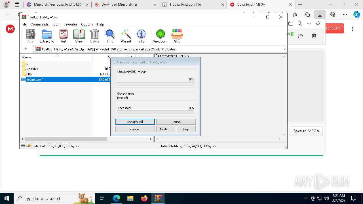This screenshot has width=363, height=204.
Task: Click the archive extraction progress bar
Action: pos(155,84)
